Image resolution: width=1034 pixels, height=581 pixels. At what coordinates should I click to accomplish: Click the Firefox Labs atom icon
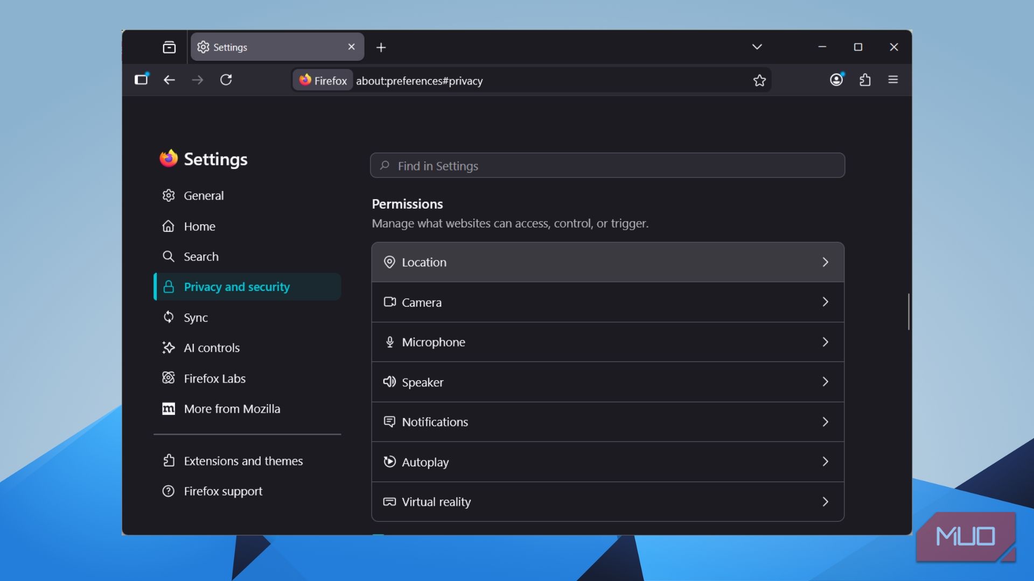169,378
